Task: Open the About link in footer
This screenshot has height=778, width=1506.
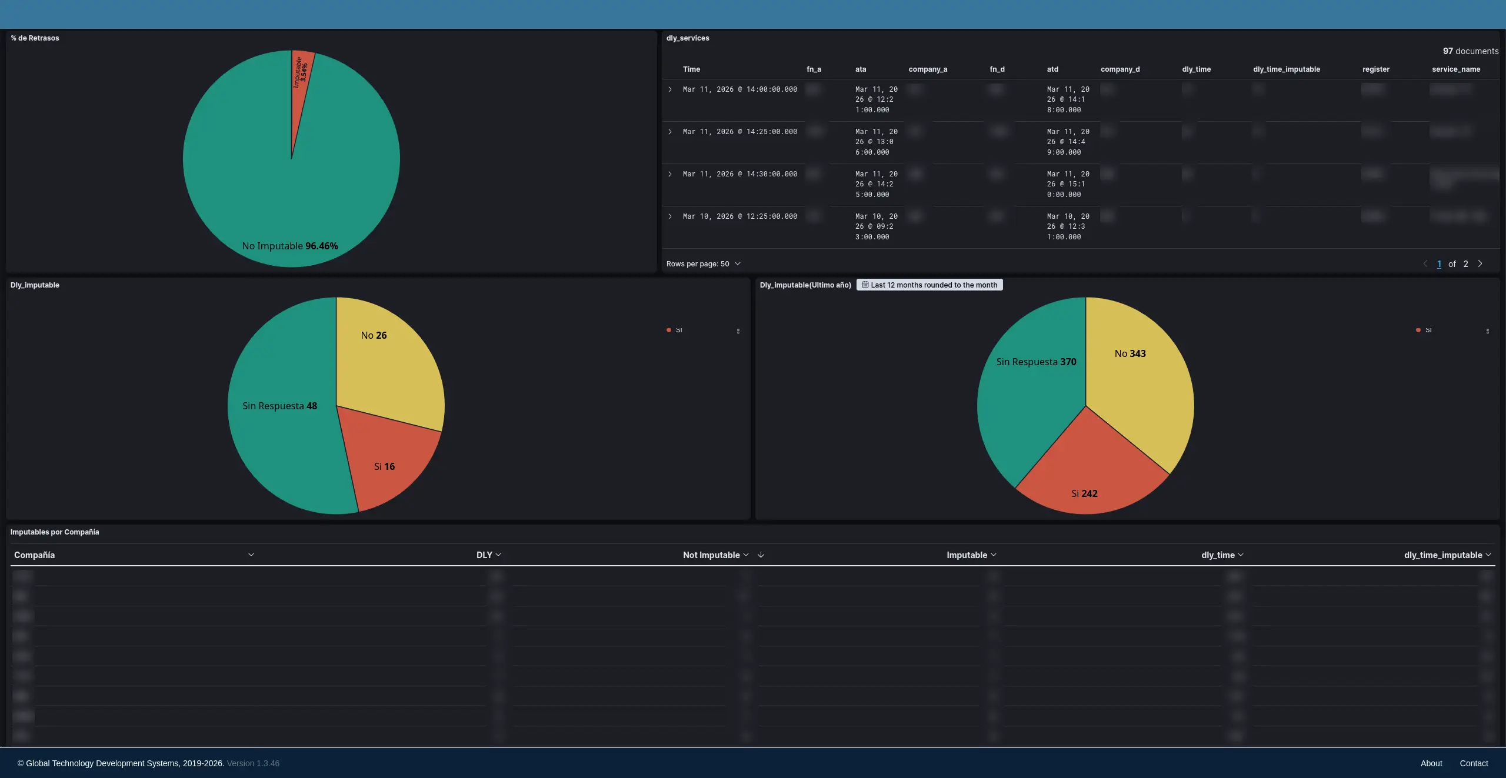Action: point(1431,763)
